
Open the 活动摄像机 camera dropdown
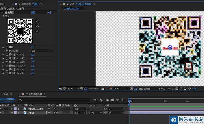[x=147, y=89]
